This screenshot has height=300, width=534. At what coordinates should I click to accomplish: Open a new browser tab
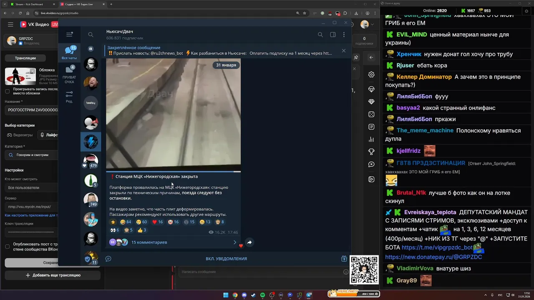[x=111, y=4]
